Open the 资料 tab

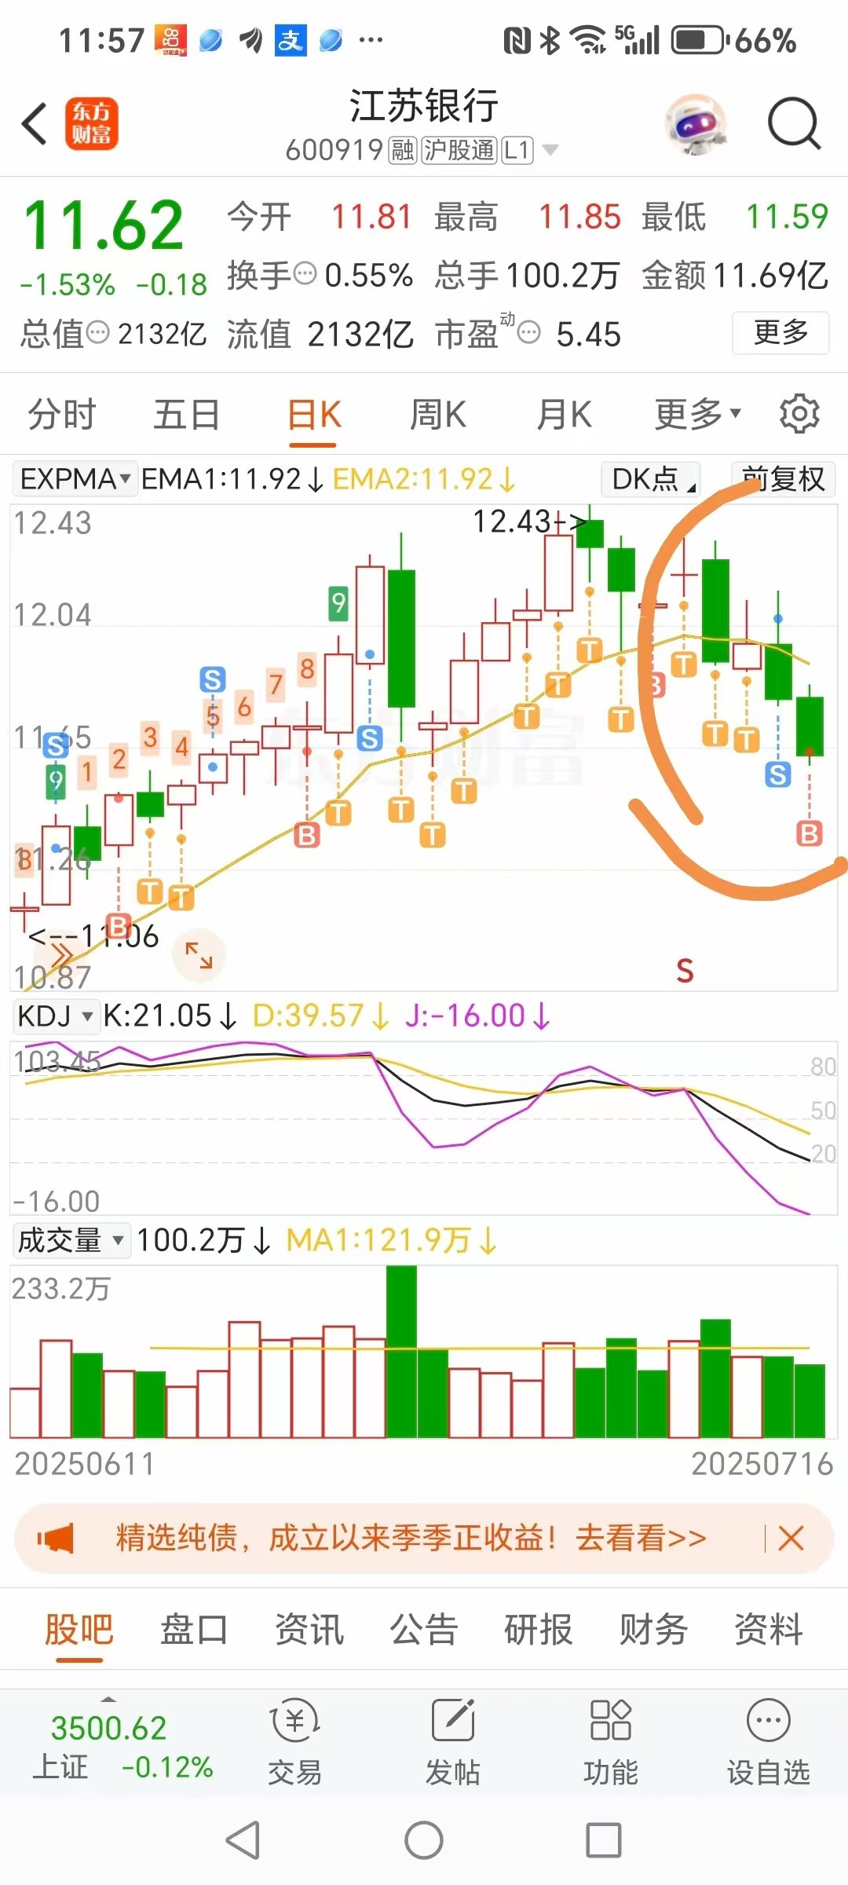pos(768,1629)
